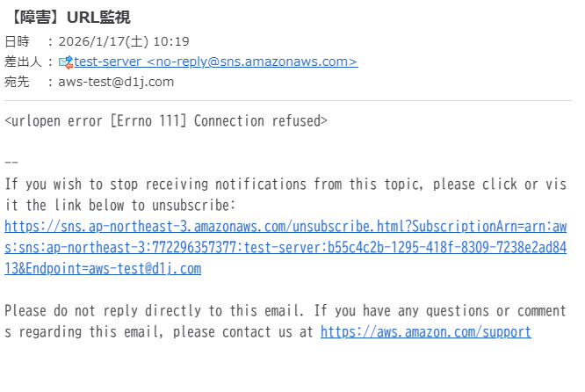Click the horizontal divider below the header
This screenshot has width=585, height=392.
point(288,101)
